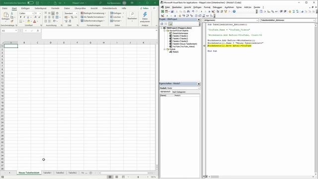Click the Name Box showing A1
Image resolution: width=318 pixels, height=179 pixels.
(9, 31)
